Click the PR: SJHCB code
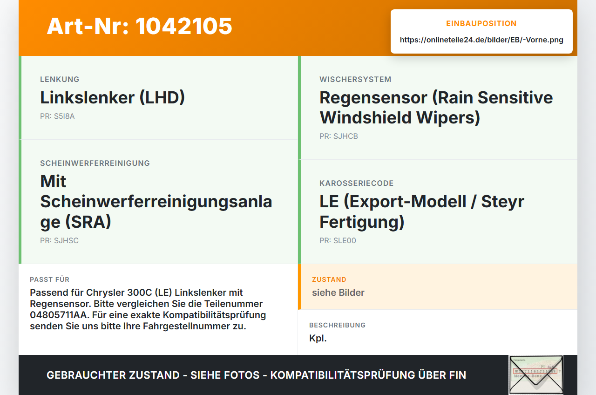Image resolution: width=596 pixels, height=395 pixels. point(339,136)
